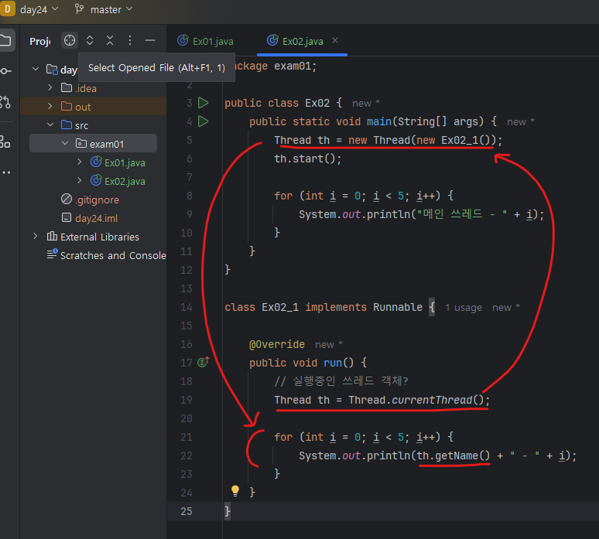
Task: Click the Scratches and Consoles icon
Action: (x=52, y=254)
